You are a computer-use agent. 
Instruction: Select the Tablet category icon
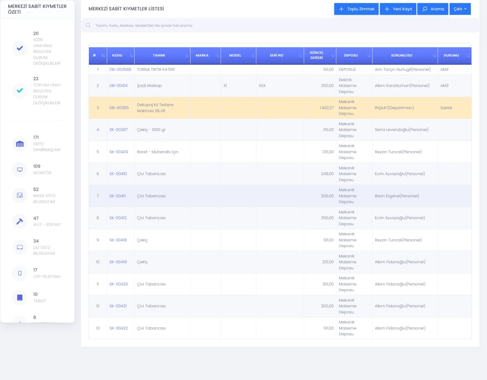(x=20, y=298)
